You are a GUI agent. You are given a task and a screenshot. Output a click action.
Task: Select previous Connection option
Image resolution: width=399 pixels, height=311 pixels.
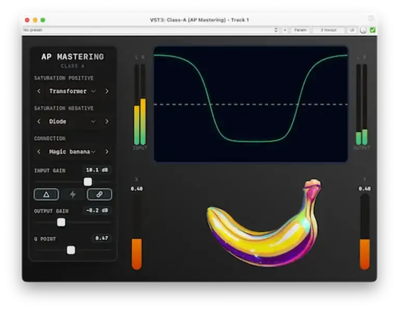point(39,152)
